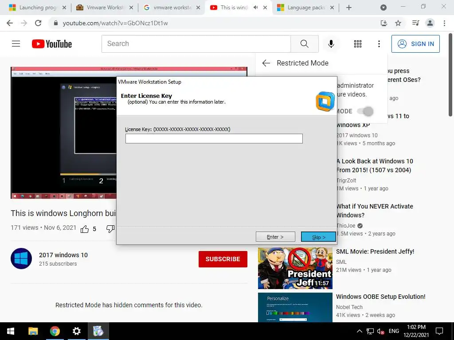Click the search magnifier button
This screenshot has width=454, height=340.
[304, 44]
